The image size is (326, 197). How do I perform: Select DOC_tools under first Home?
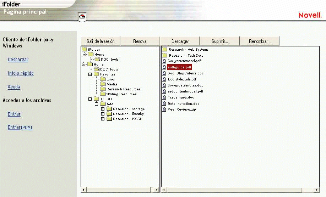110,59
